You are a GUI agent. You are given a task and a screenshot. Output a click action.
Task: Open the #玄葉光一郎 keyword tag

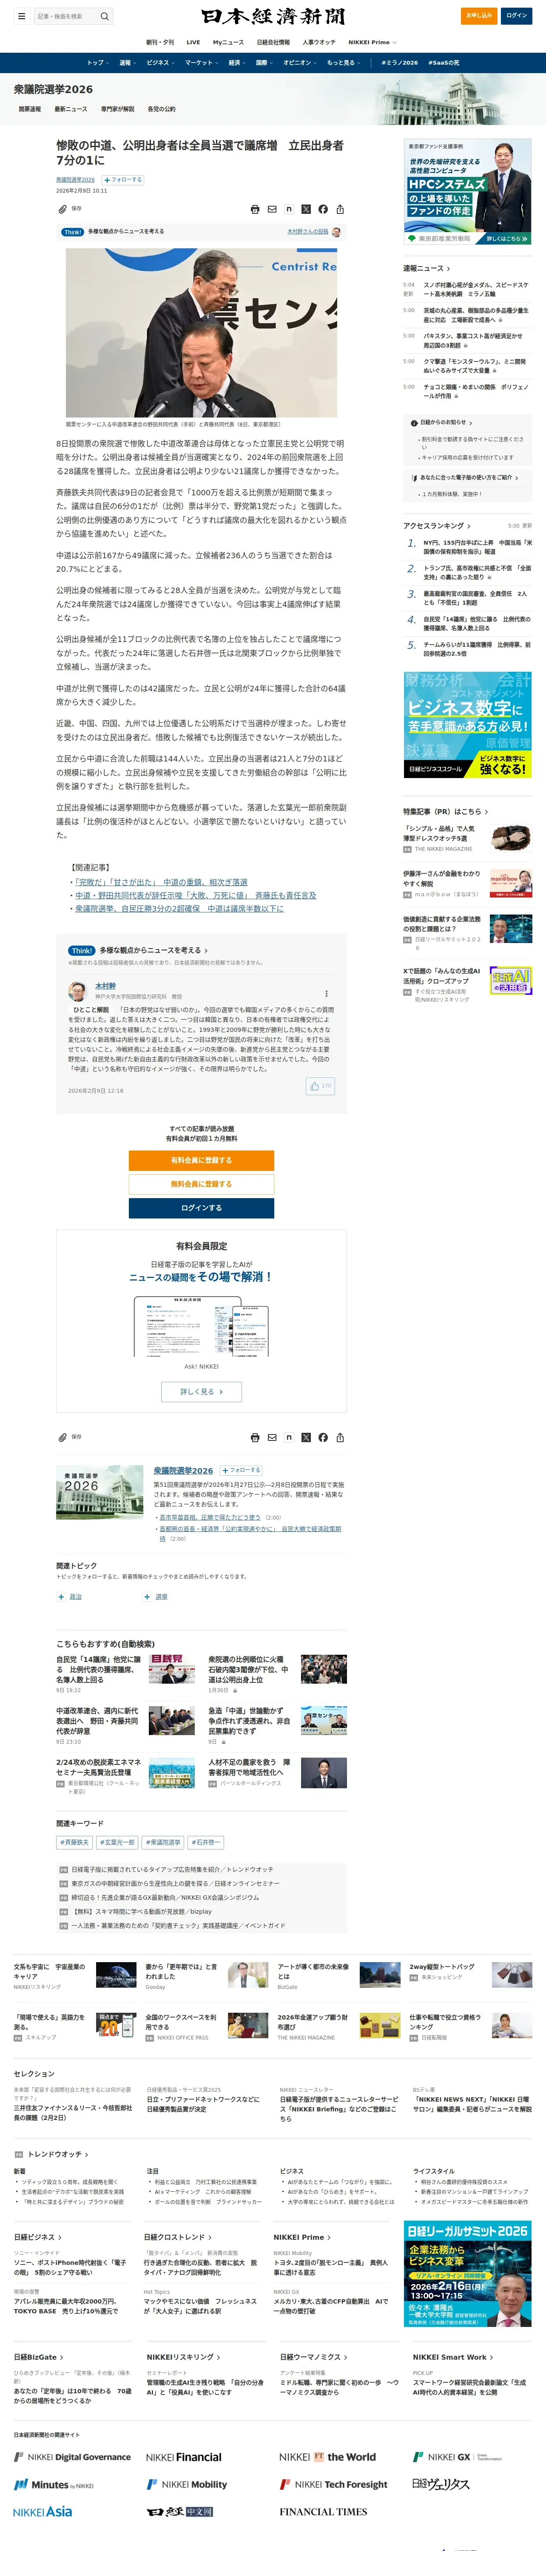(118, 1843)
